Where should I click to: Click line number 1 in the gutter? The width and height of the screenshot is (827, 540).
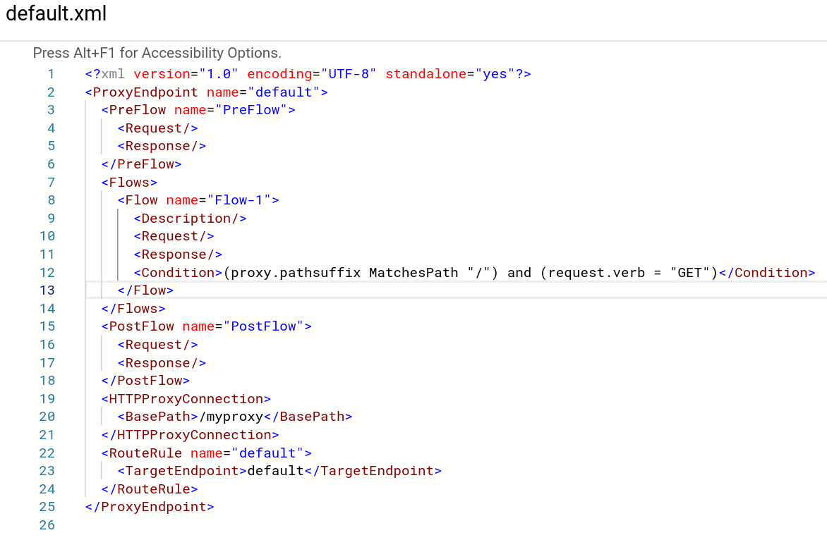51,73
